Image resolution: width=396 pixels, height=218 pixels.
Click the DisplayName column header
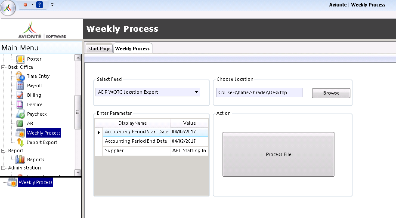133,123
